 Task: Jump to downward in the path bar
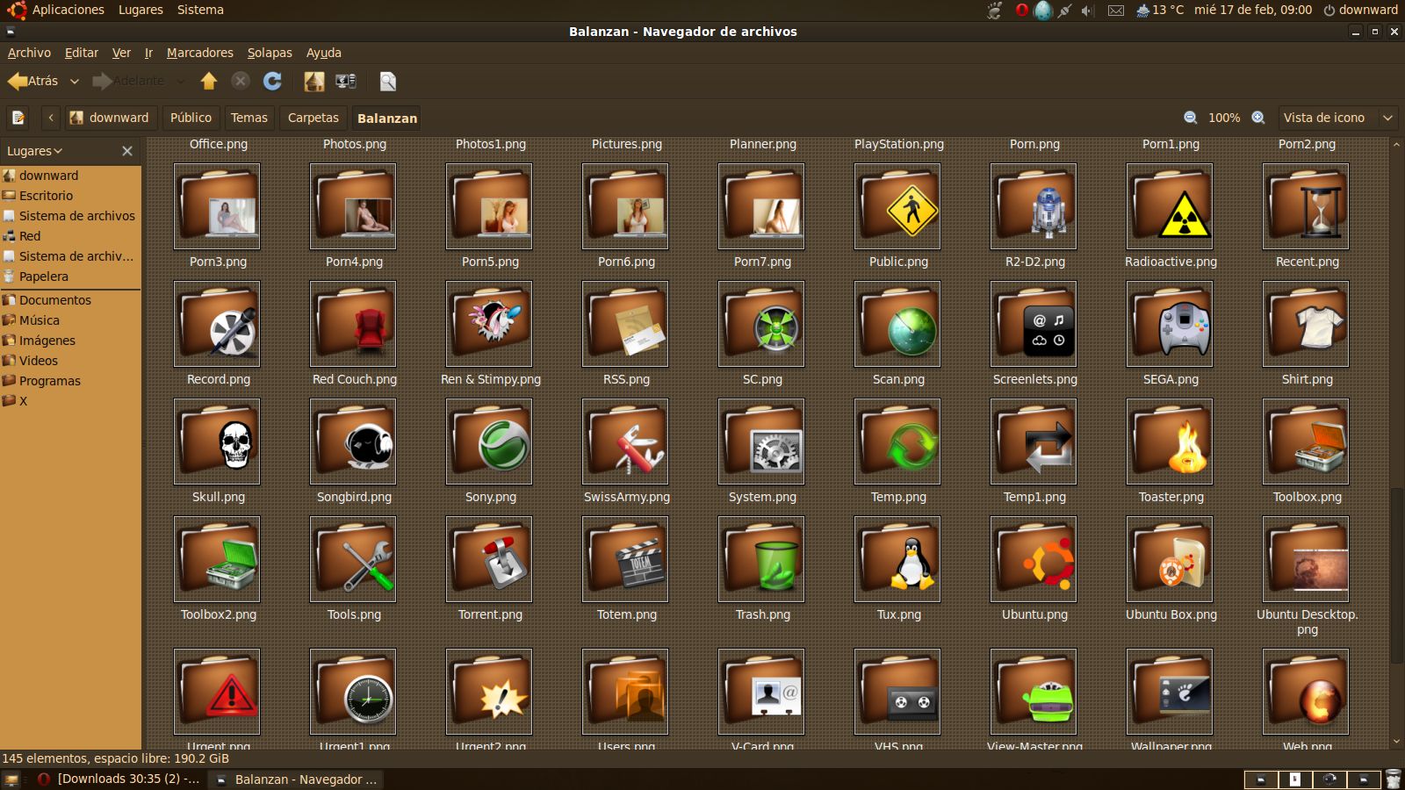tap(110, 118)
